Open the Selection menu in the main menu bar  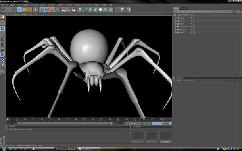[26, 5]
